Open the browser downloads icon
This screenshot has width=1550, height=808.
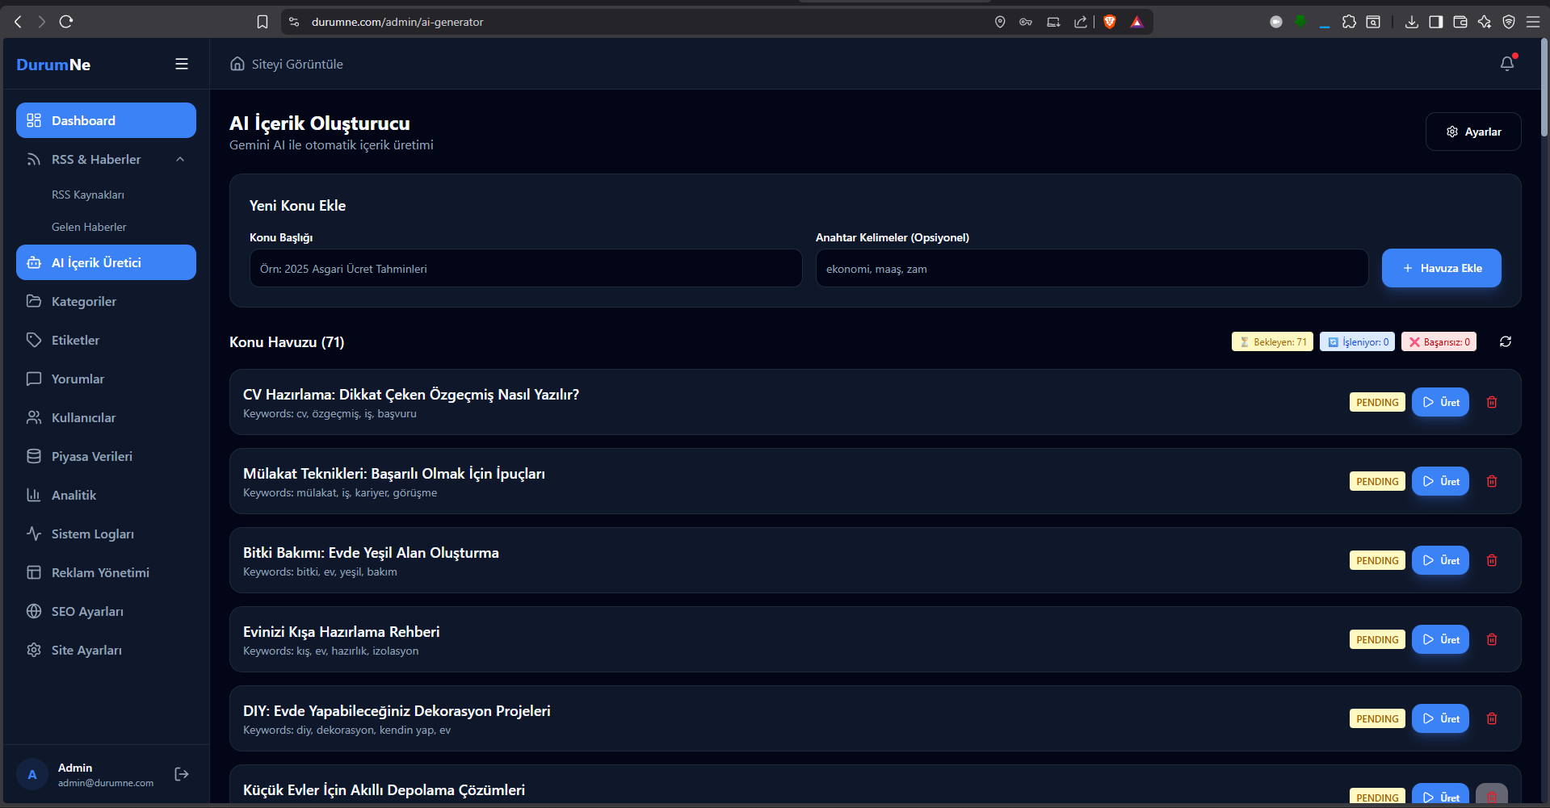(1412, 22)
